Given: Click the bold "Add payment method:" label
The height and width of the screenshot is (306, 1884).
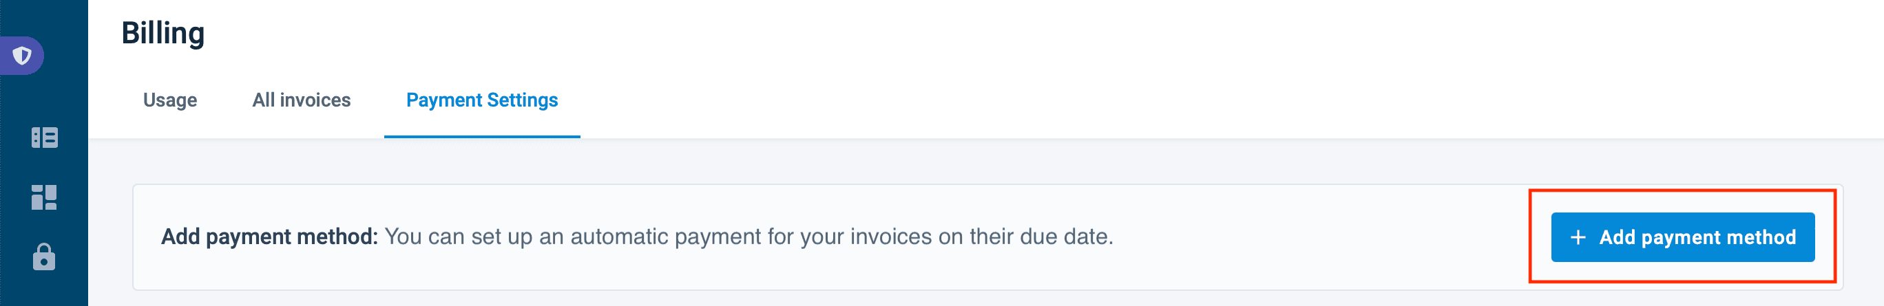Looking at the screenshot, I should click(269, 237).
